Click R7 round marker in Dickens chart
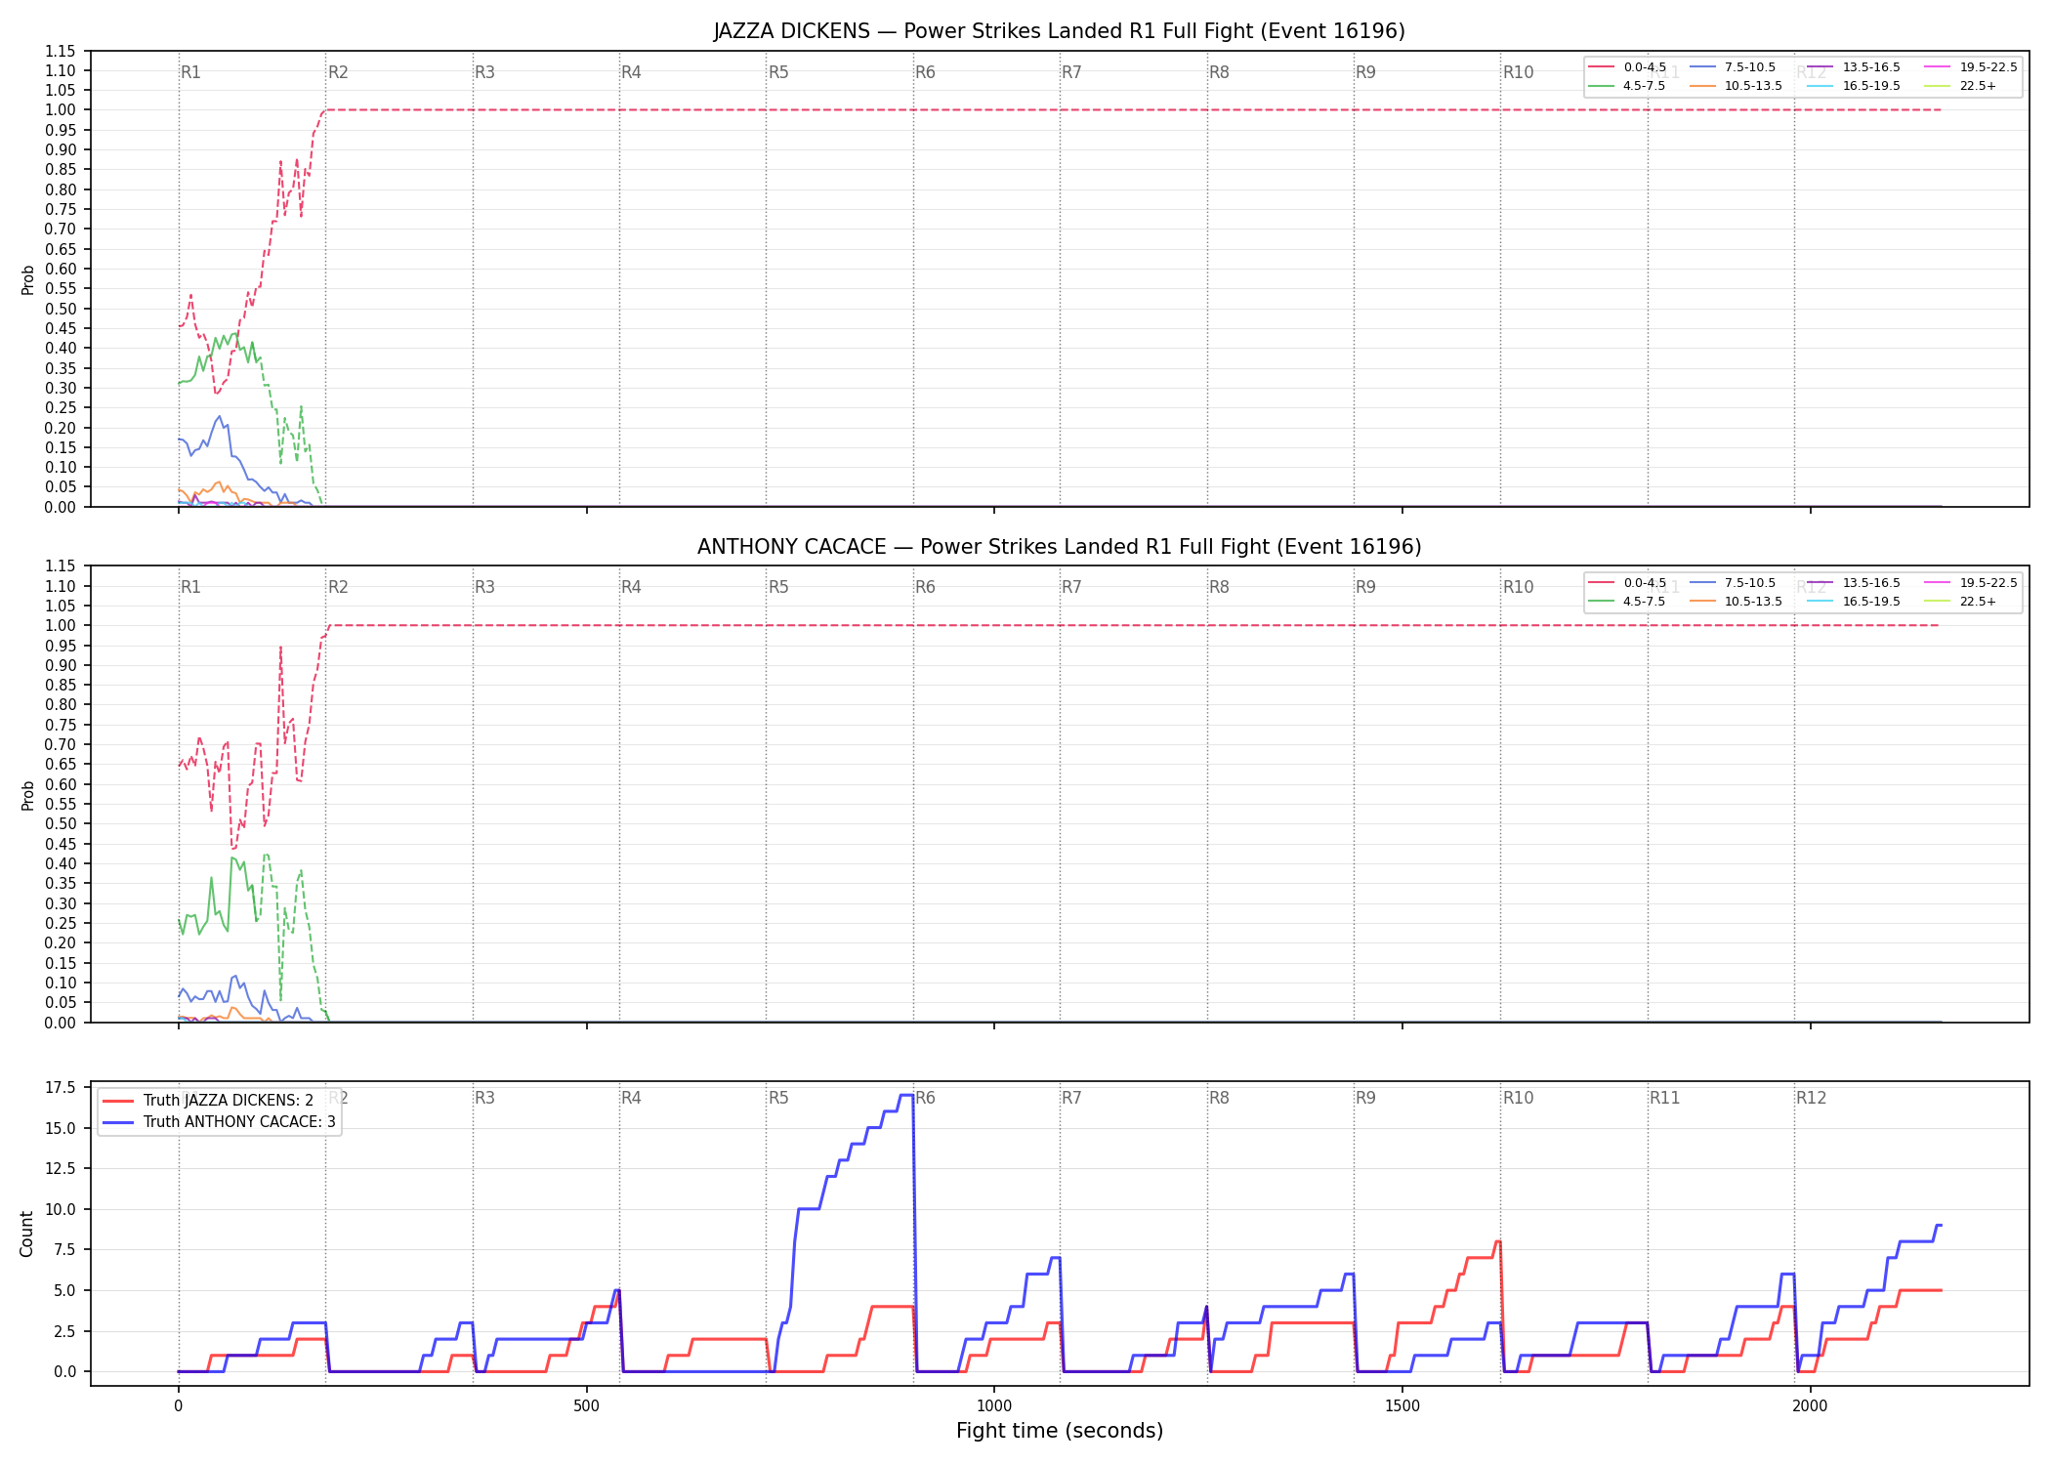This screenshot has height=1465, width=2051. 1071,72
